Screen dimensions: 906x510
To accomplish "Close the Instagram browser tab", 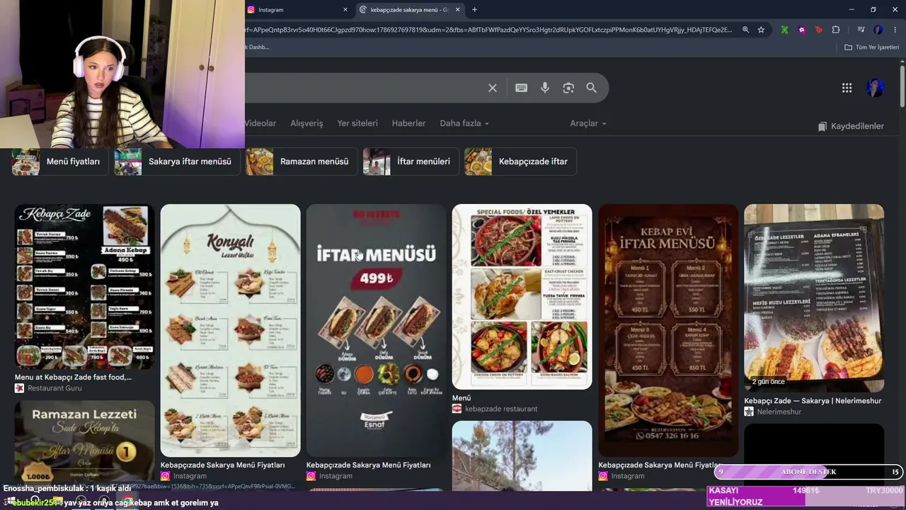I will point(345,10).
